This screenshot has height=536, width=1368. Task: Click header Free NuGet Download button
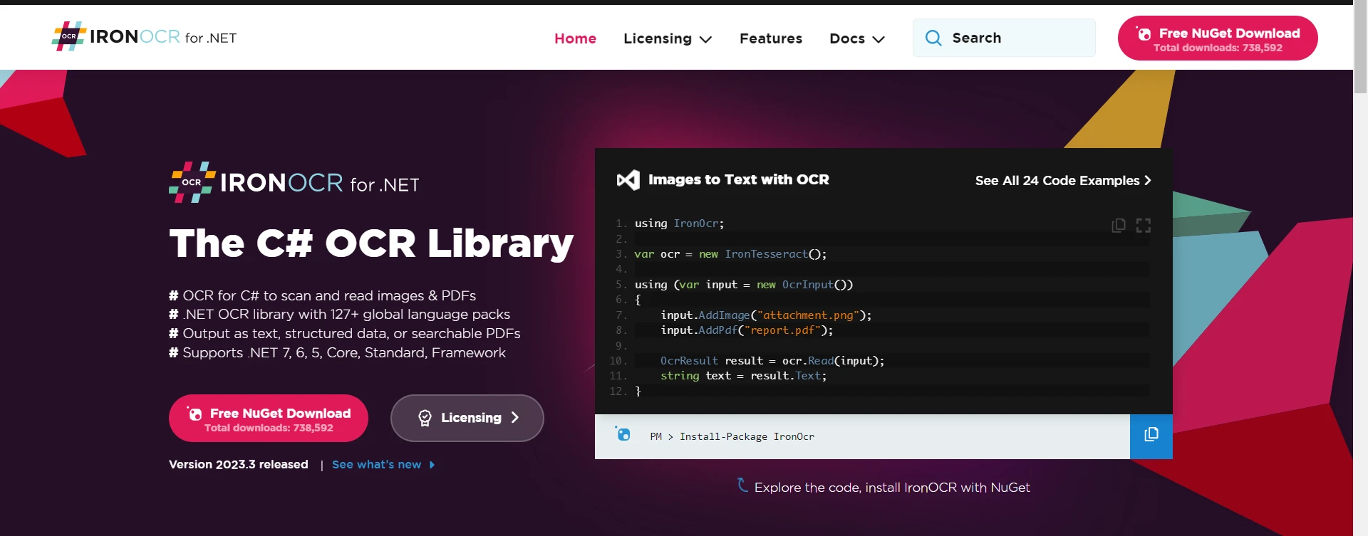pyautogui.click(x=1217, y=38)
